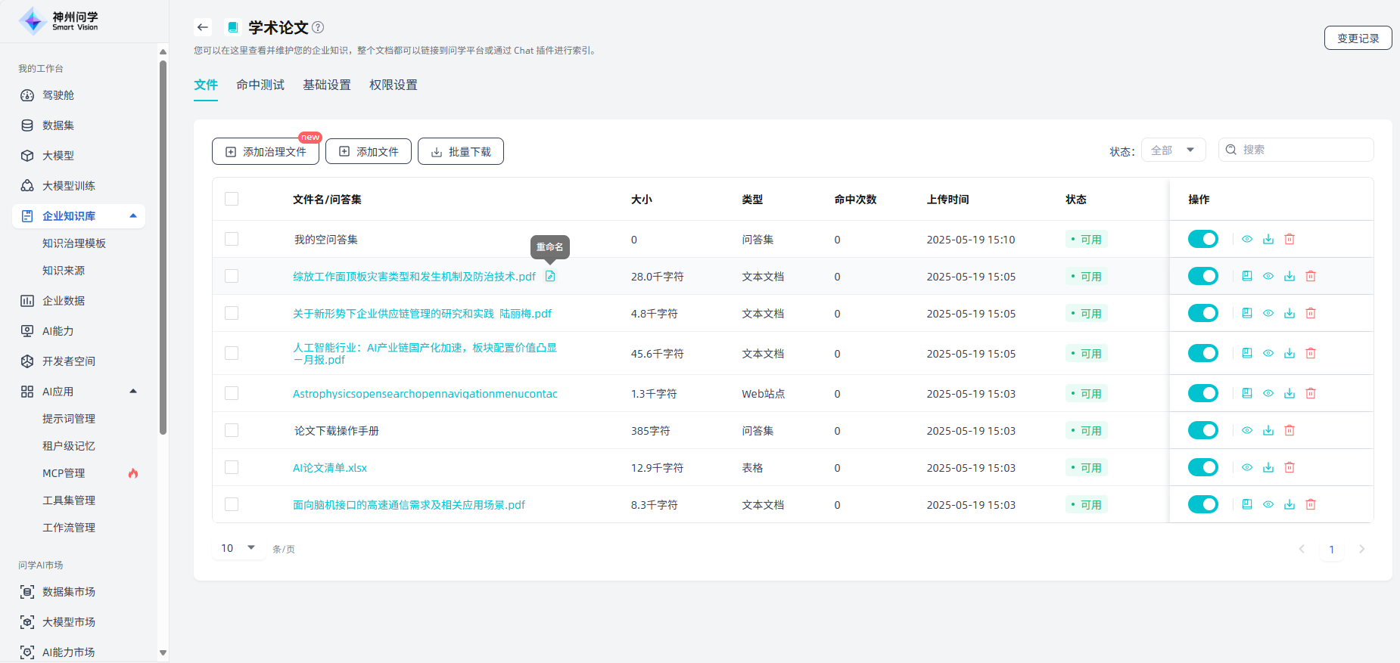This screenshot has width=1400, height=663.
Task: Click rename icon beside 综放工作面 pdf name
Action: pyautogui.click(x=550, y=276)
